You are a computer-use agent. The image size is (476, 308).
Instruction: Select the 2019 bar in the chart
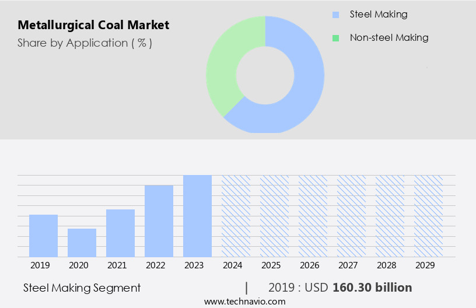tap(43, 236)
